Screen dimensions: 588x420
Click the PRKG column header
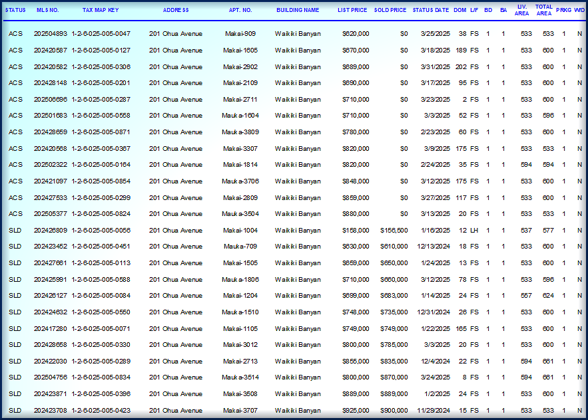[x=563, y=10]
